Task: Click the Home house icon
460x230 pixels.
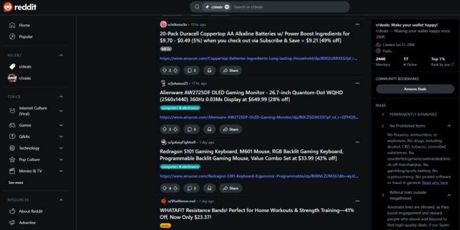Action: coord(12,25)
